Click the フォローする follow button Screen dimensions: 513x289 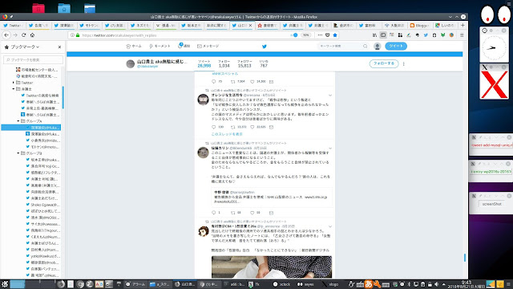[x=384, y=63]
